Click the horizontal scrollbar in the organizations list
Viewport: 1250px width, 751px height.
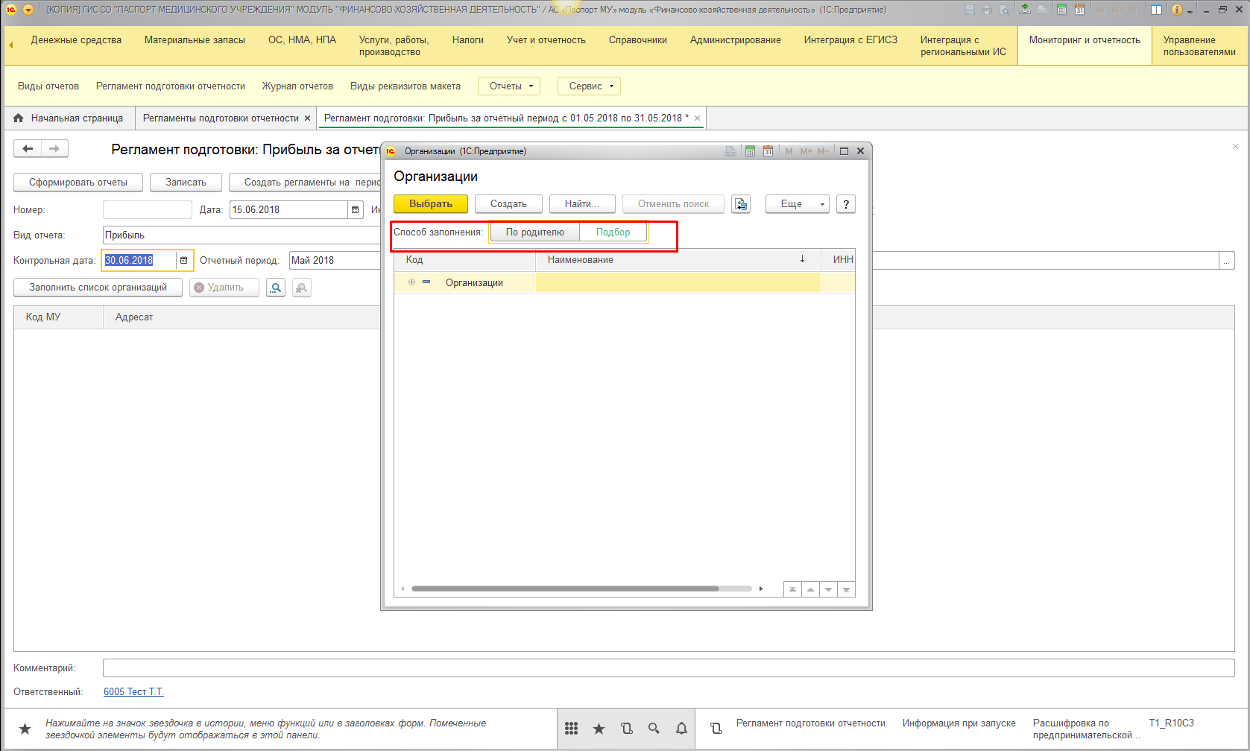(x=565, y=589)
